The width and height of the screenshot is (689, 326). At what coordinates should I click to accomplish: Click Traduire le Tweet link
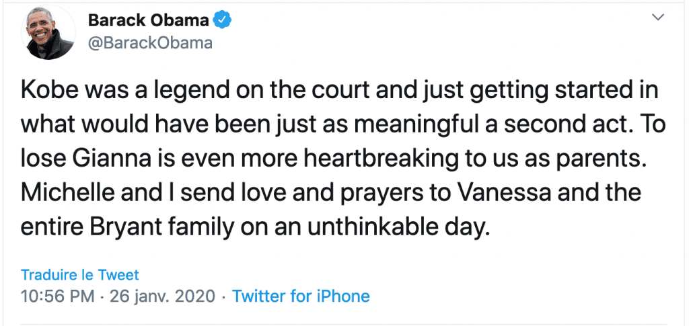tap(80, 274)
